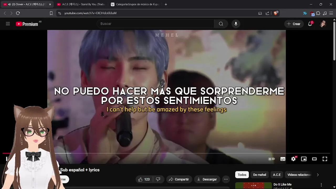Click the Compartir button
The height and width of the screenshot is (189, 336).
[x=179, y=179]
